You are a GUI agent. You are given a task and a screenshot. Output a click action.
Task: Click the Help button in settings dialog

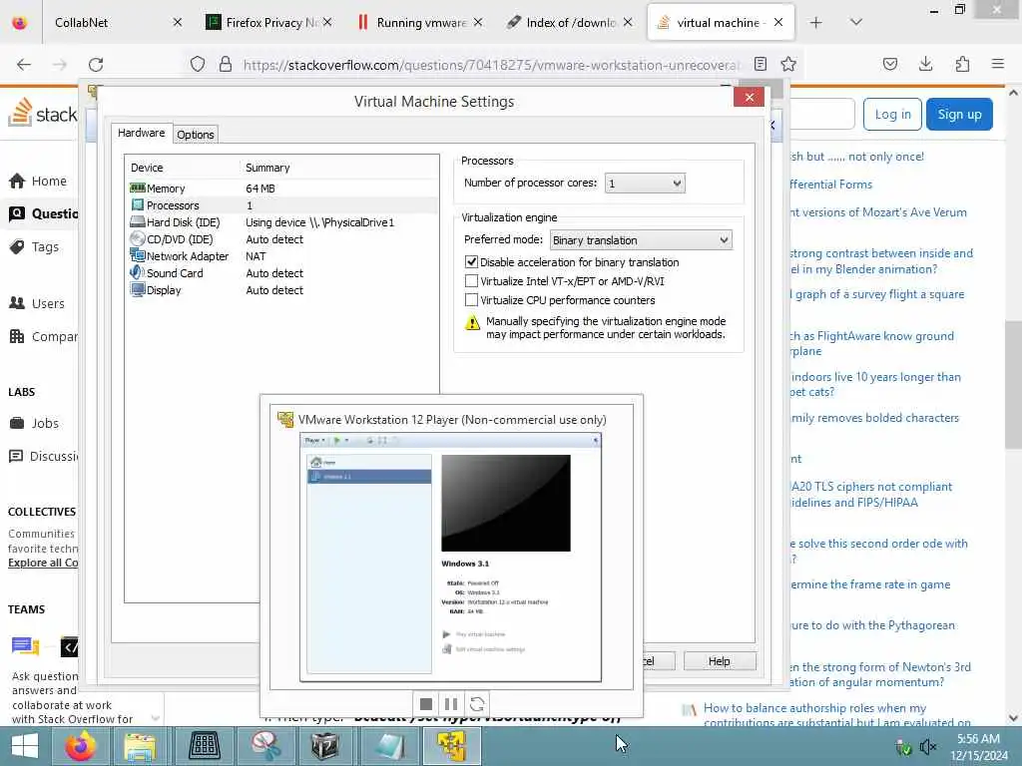[720, 661]
